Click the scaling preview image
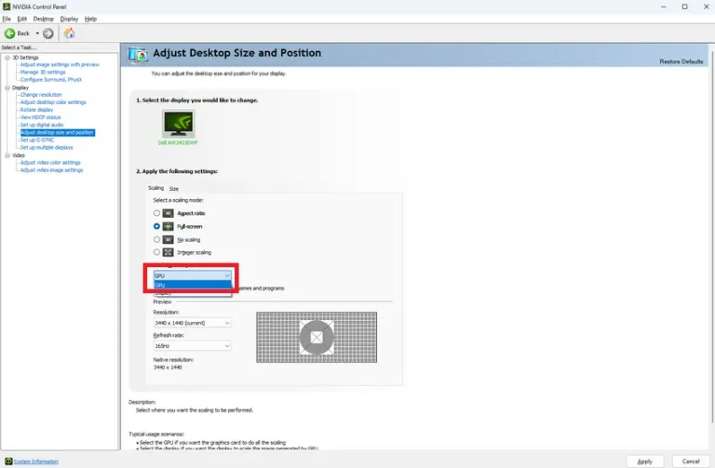This screenshot has width=715, height=468. pos(317,337)
